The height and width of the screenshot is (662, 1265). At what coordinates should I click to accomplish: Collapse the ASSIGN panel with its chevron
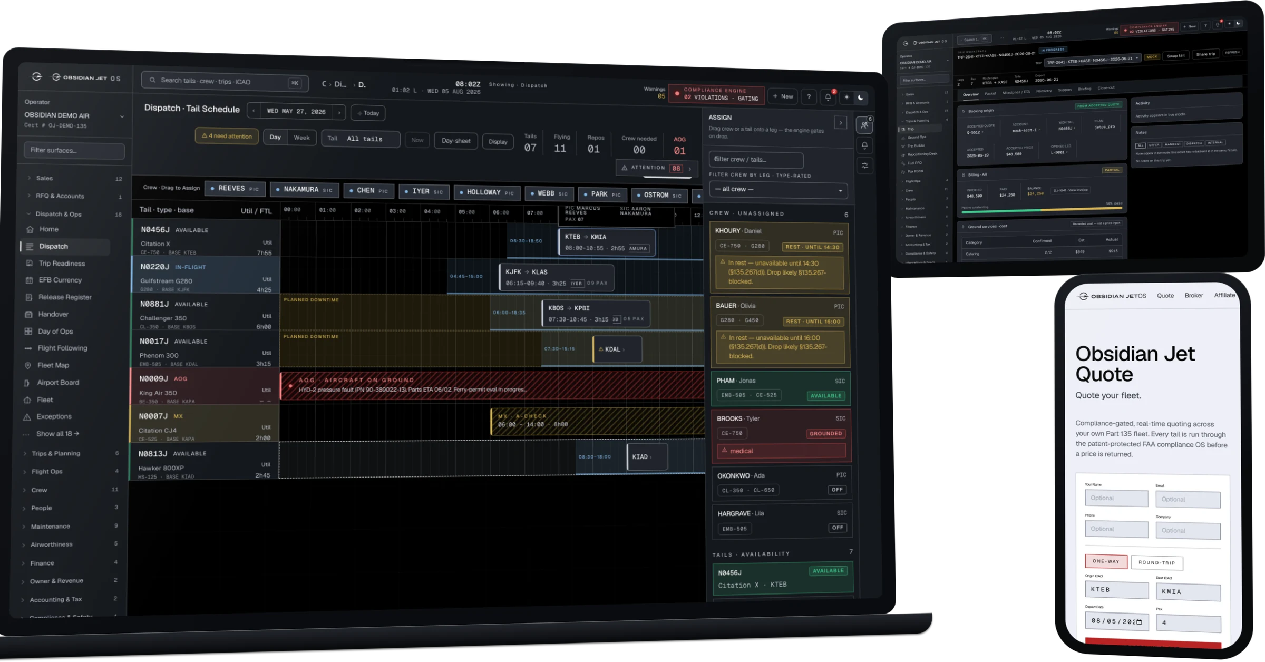841,123
